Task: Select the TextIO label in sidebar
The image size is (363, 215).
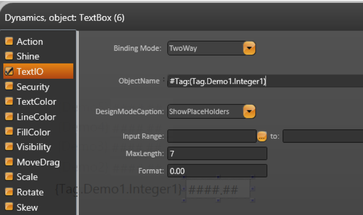Action: pyautogui.click(x=30, y=72)
